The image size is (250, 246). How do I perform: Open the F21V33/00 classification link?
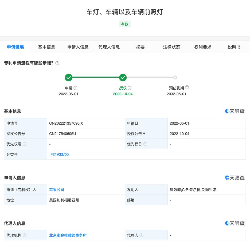[60, 154]
